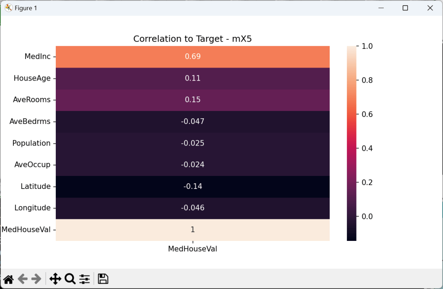Click the HouseAge cell showing 0.11
The image size is (443, 289).
coord(193,78)
